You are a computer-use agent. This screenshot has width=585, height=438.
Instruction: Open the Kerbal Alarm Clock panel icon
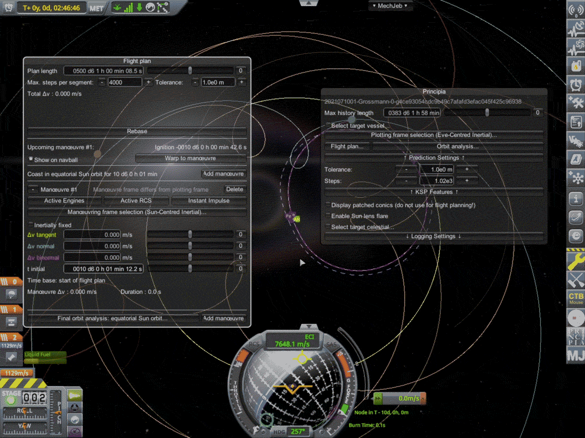575,85
